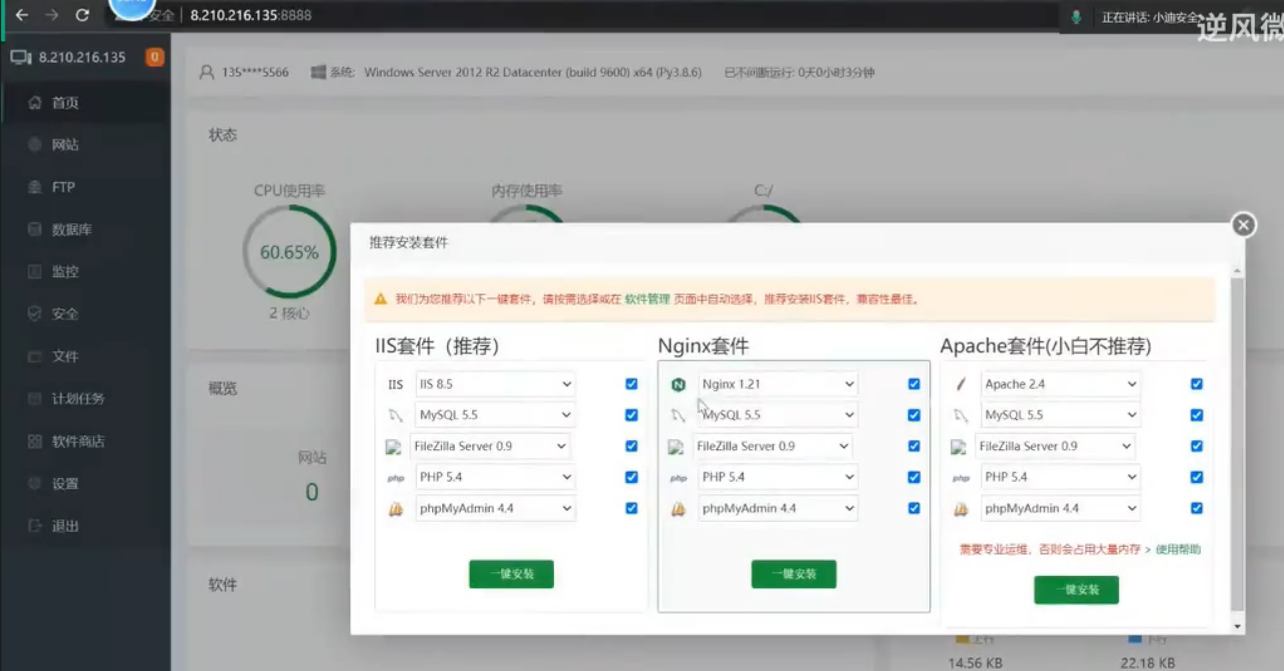Click phpMyAdmin sailboat icon in Apache suite
The width and height of the screenshot is (1284, 671).
(960, 508)
